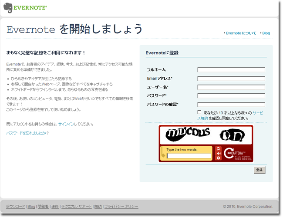Image resolution: width=283 pixels, height=217 pixels.
Task: Click the フルネーム input field
Action: coord(231,69)
